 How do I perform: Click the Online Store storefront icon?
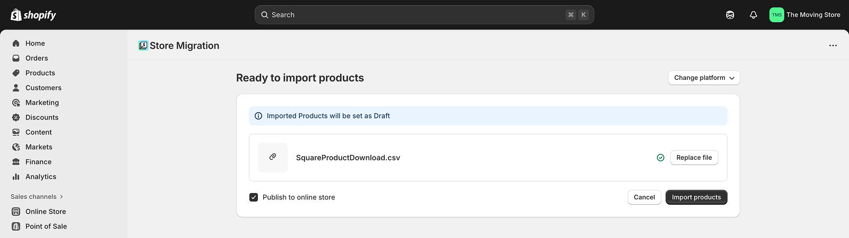tap(16, 212)
